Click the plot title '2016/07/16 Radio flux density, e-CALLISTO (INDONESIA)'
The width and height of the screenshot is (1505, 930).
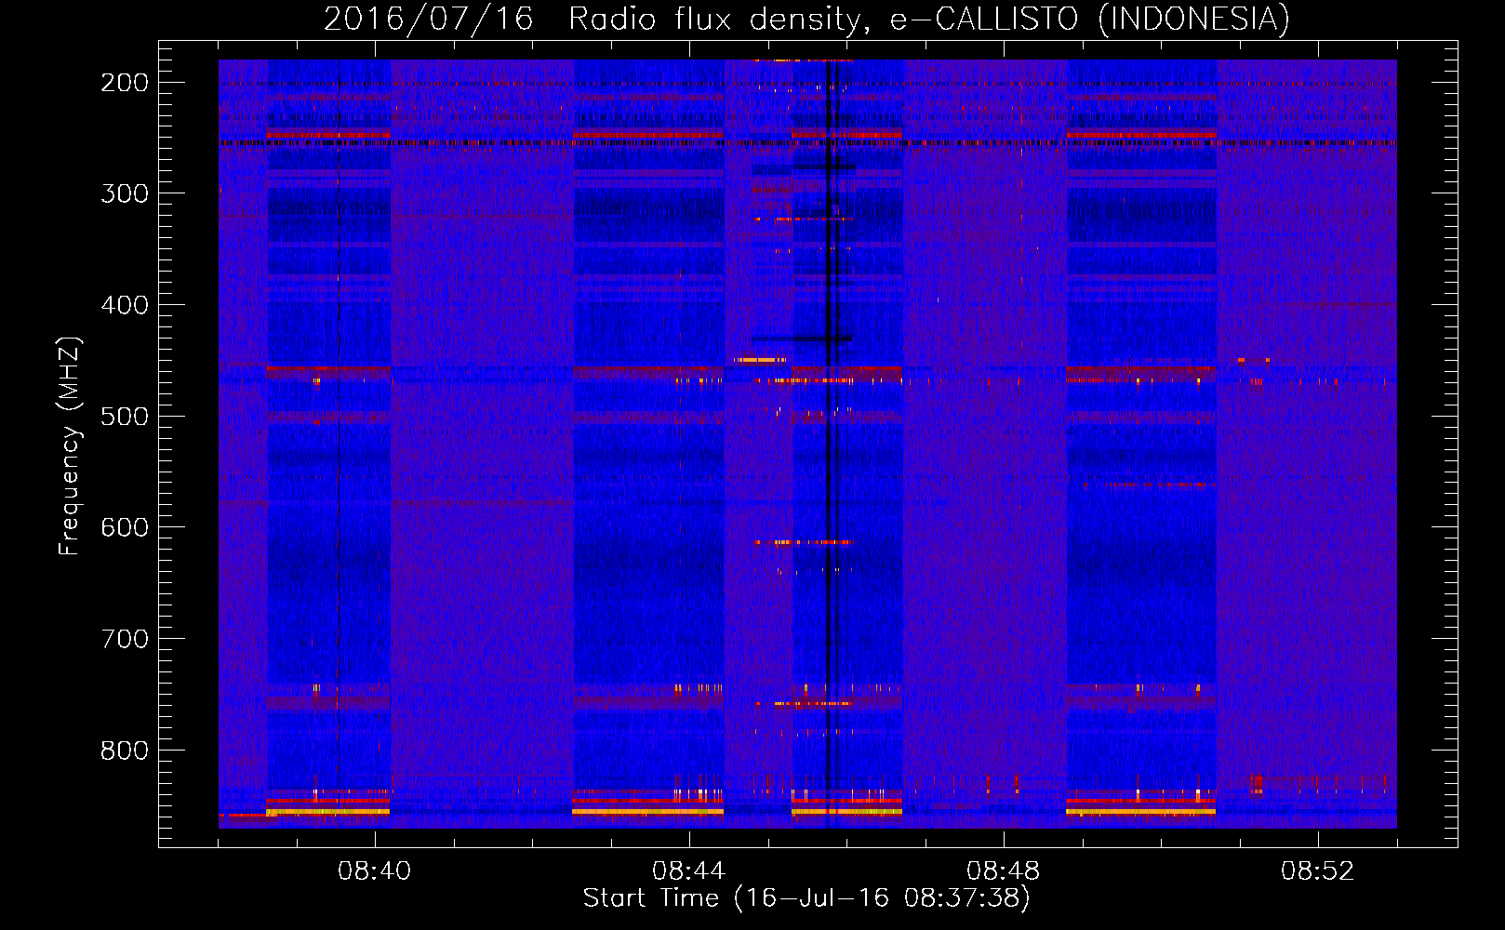tap(806, 20)
